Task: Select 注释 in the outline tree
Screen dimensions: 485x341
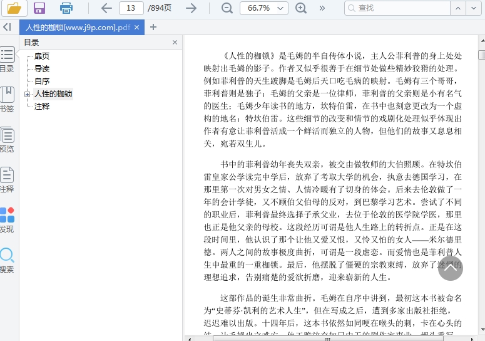Action: click(42, 106)
